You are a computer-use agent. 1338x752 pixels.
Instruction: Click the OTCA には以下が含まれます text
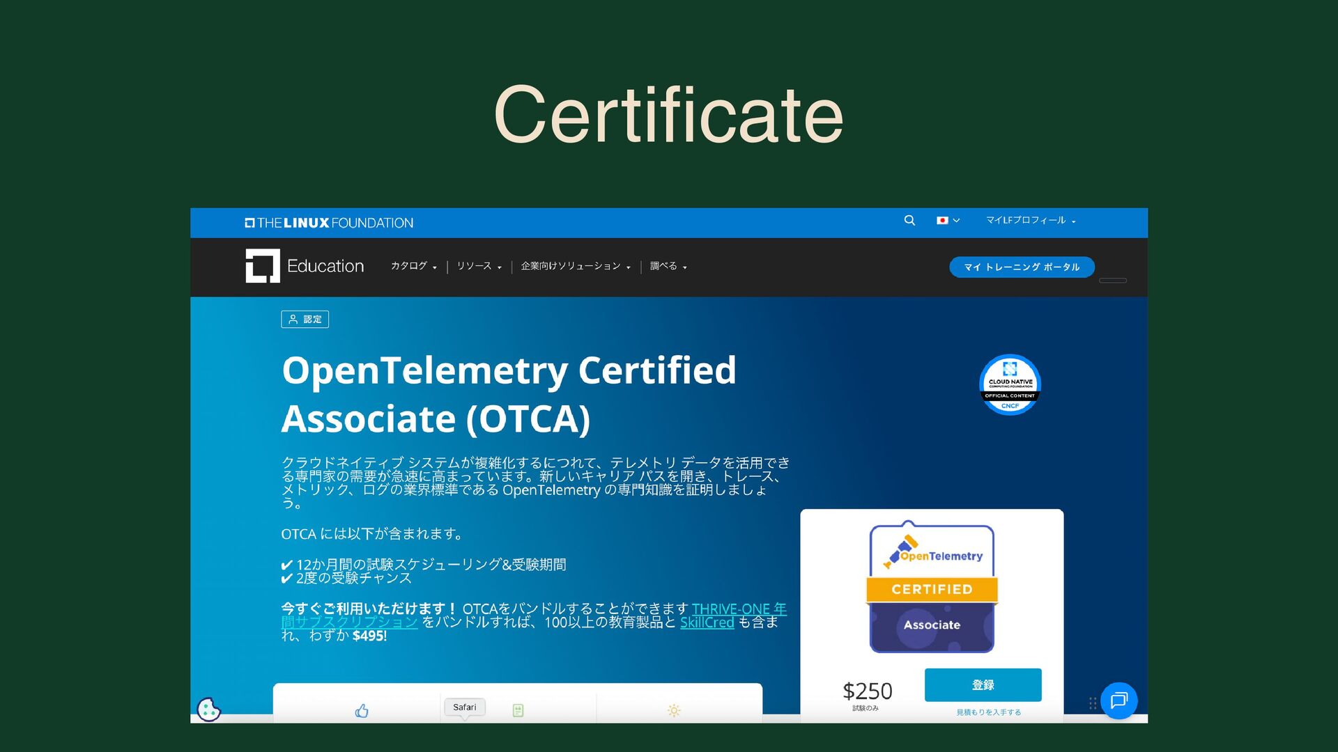click(x=372, y=534)
